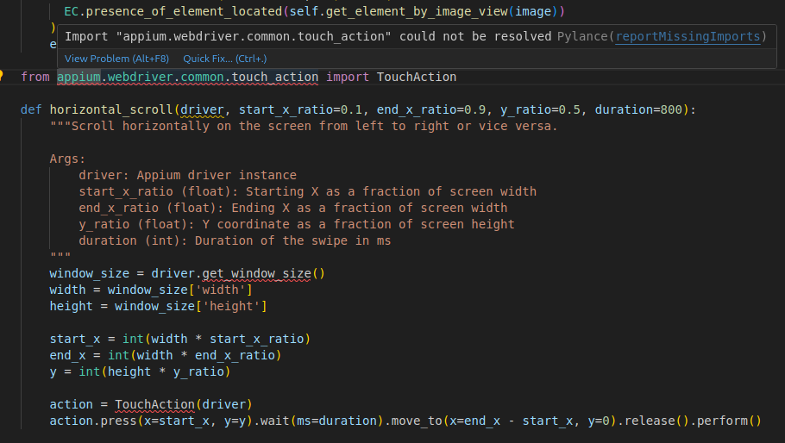Click the hover error message text
This screenshot has width=785, height=443.
[308, 36]
